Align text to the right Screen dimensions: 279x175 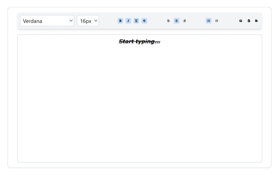[185, 21]
